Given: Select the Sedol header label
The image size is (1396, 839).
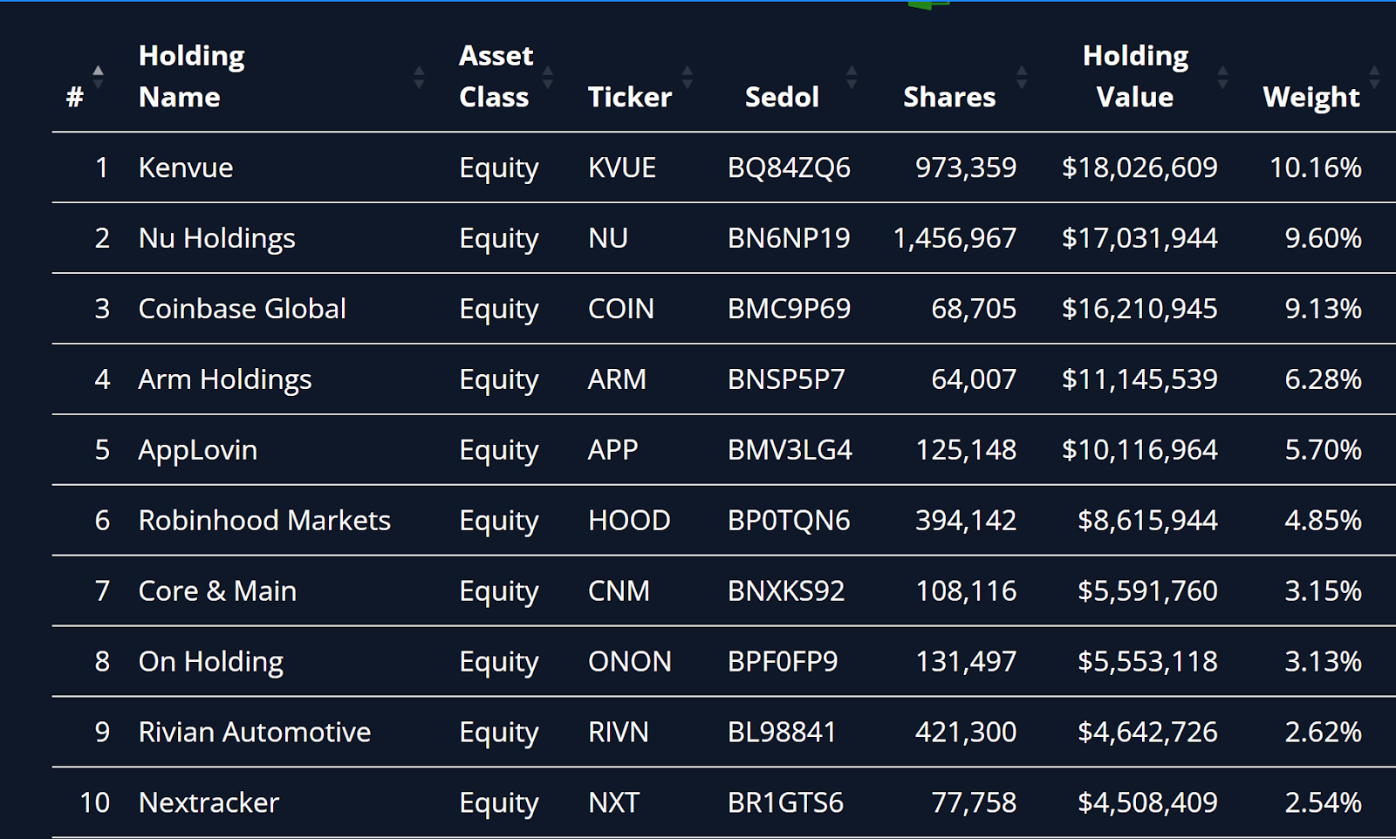Looking at the screenshot, I should 782,97.
